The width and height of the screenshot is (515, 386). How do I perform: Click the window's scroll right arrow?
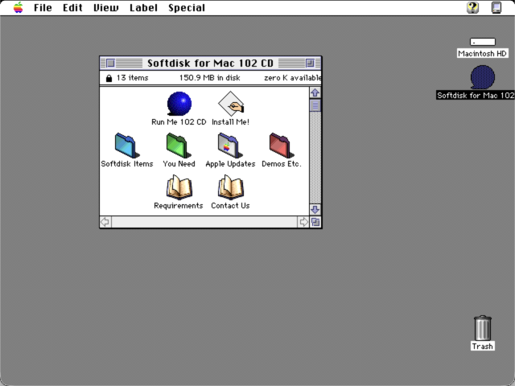click(x=303, y=222)
